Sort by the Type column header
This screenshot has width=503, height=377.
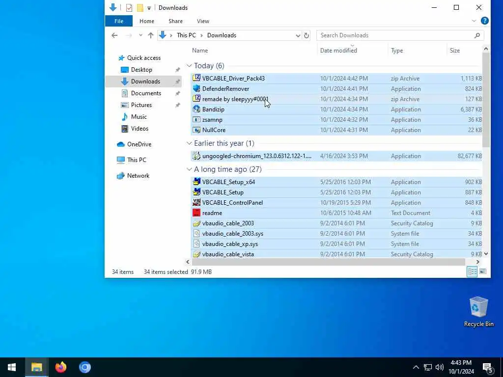point(397,51)
